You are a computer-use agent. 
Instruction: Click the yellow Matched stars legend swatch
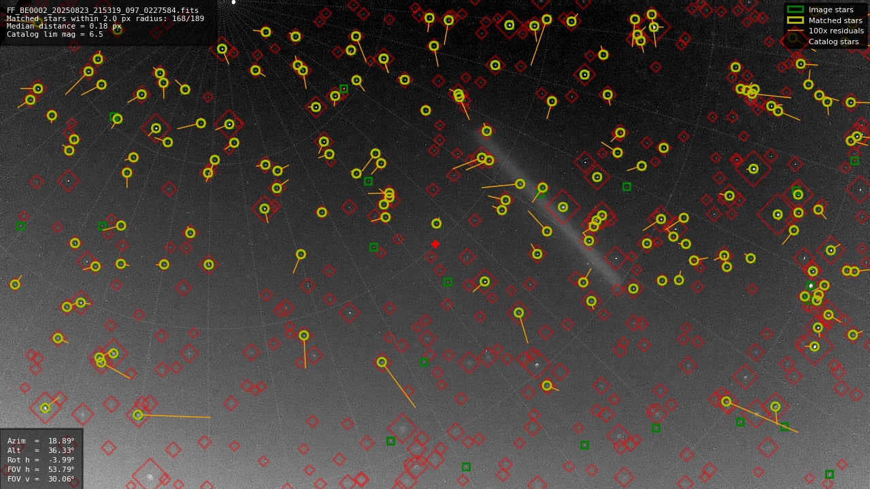[795, 20]
